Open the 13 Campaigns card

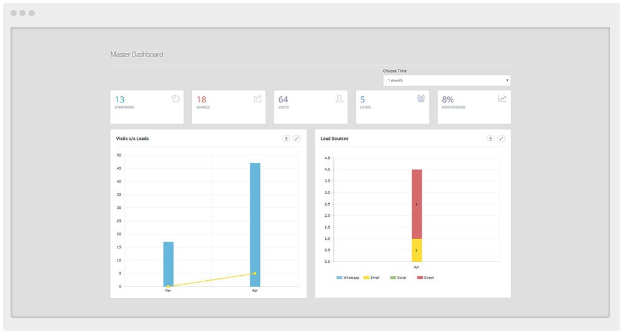[147, 107]
